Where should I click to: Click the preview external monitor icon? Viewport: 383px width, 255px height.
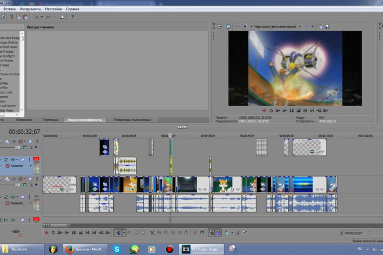(228, 27)
